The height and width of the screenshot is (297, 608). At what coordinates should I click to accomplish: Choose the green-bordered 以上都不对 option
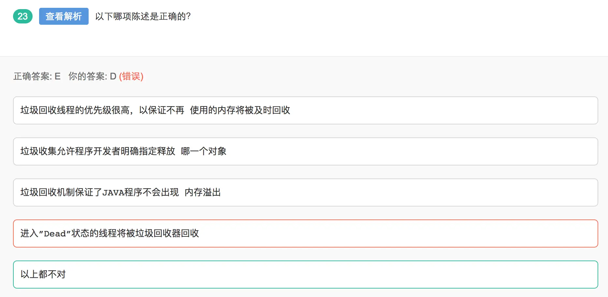pos(306,275)
